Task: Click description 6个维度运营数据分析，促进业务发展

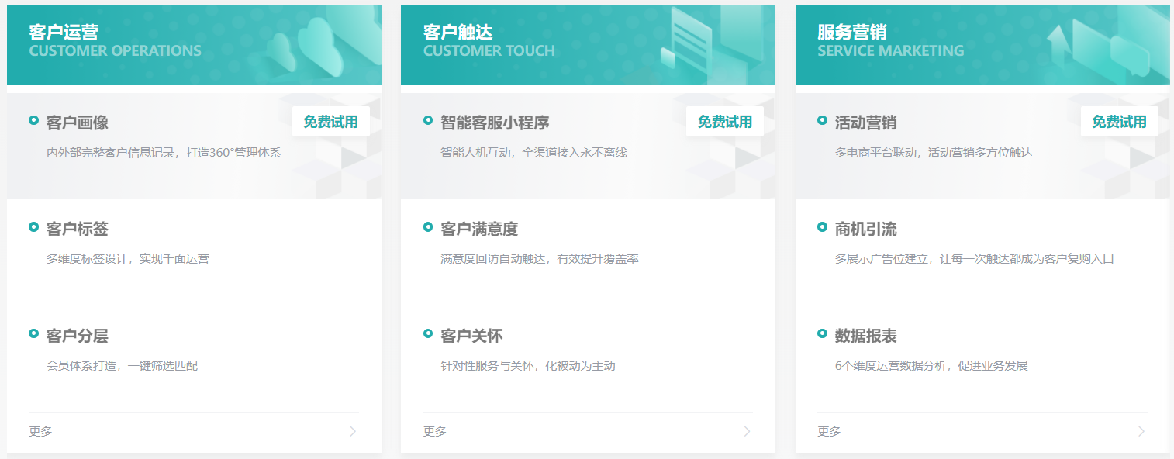Action: click(931, 365)
